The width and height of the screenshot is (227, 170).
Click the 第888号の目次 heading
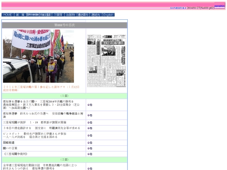[x=65, y=25]
